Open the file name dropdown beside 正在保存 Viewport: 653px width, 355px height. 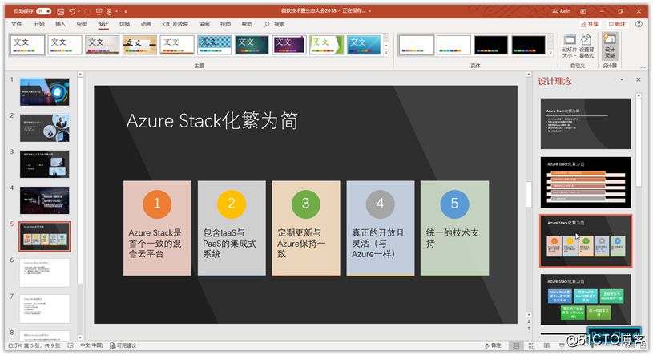pos(369,11)
